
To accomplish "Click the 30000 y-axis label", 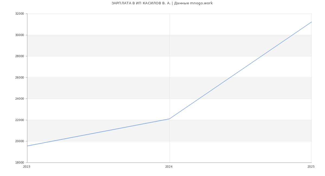I will [19, 35].
